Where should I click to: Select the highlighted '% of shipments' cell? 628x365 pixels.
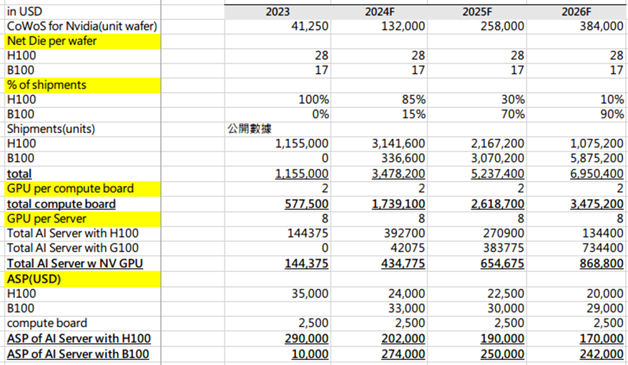[x=46, y=85]
